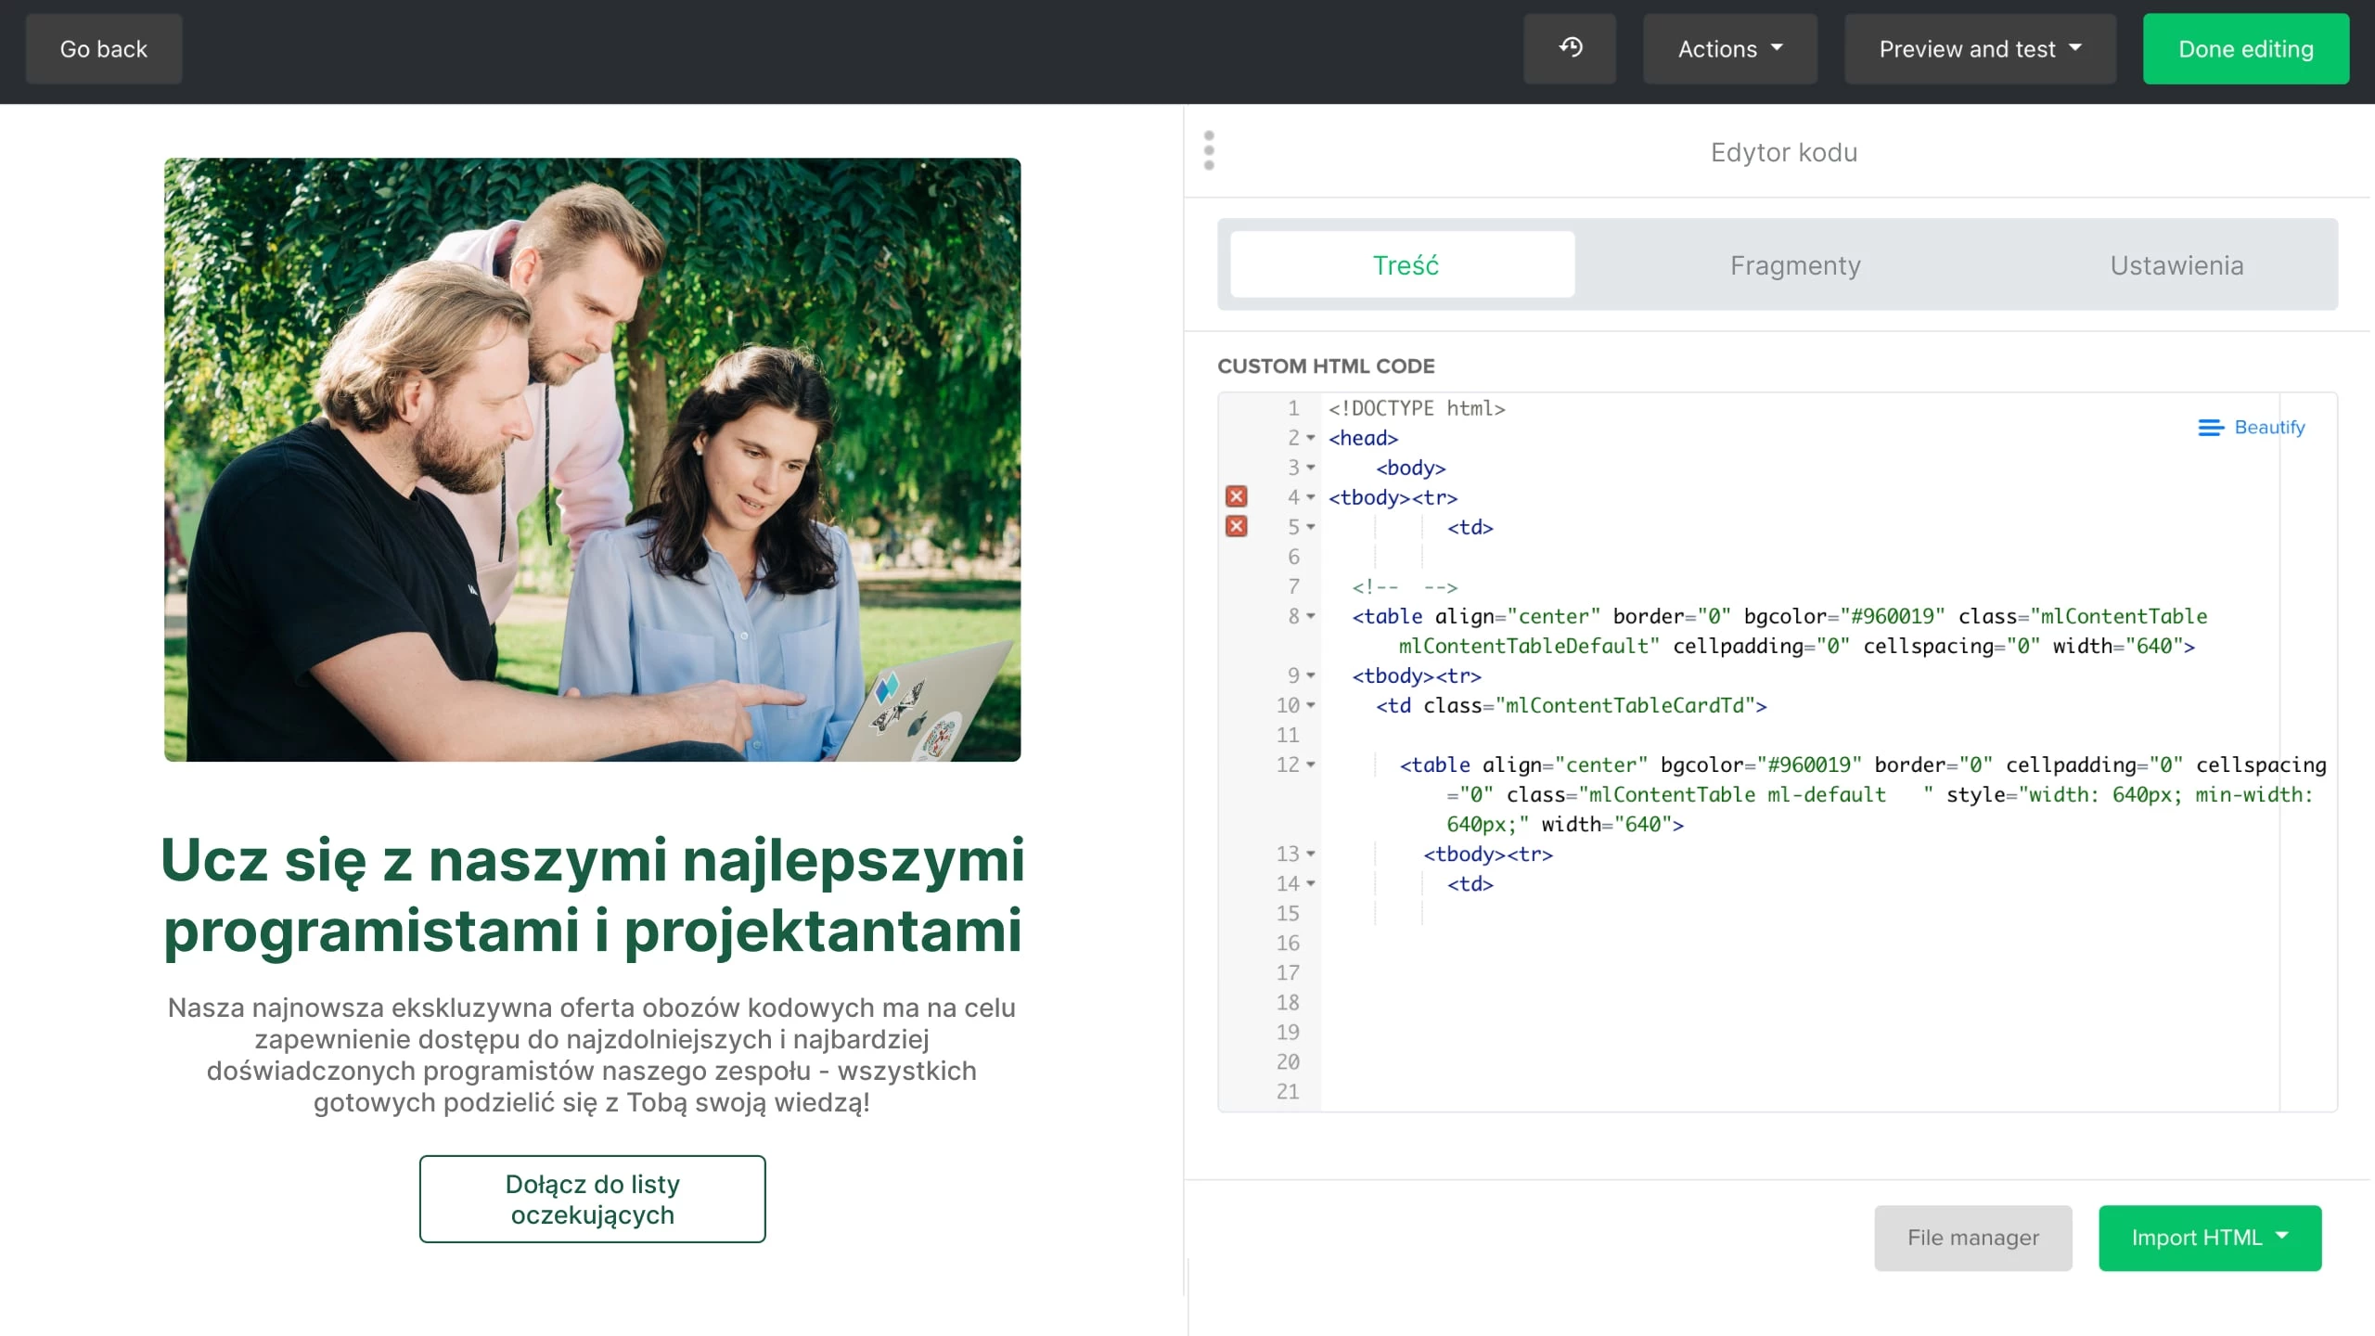Click the Beautify code icon
This screenshot has width=2375, height=1336.
tap(2211, 428)
